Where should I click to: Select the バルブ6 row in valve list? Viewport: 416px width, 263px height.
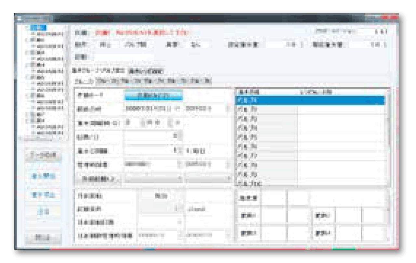pos(310,146)
